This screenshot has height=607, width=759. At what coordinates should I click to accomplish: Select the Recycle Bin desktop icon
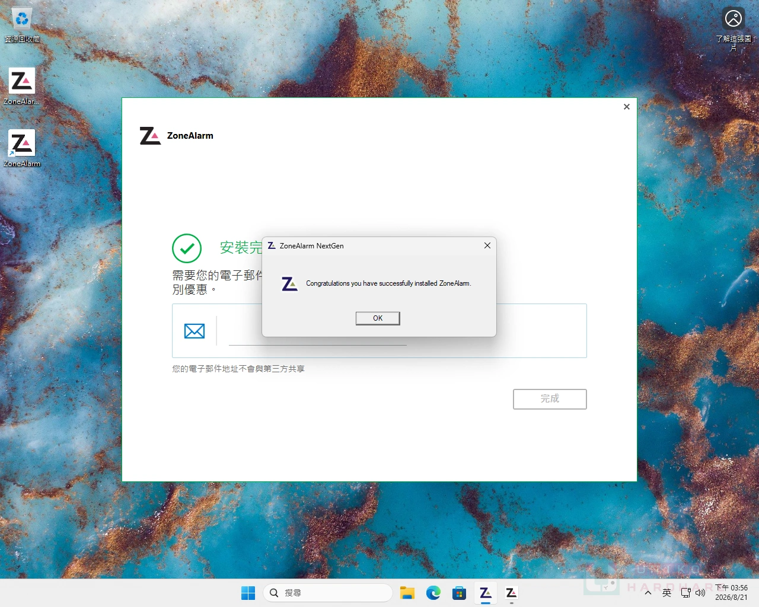tap(22, 25)
